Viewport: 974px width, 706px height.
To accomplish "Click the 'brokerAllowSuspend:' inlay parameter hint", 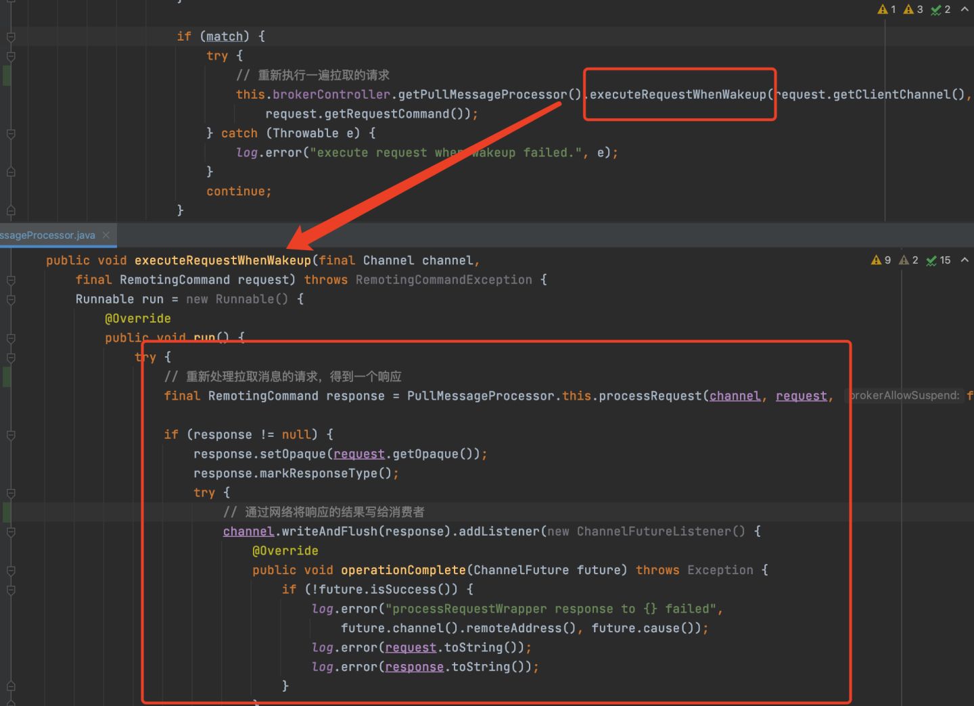I will click(904, 396).
